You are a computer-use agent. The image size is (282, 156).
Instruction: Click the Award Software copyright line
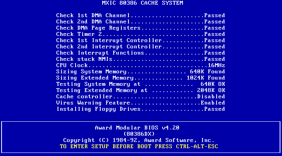point(139,140)
